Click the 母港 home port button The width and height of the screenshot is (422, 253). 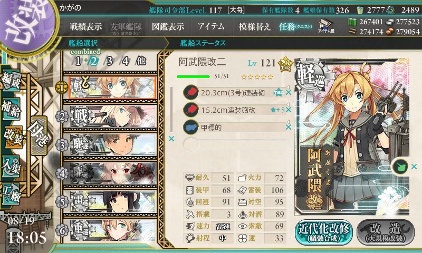pyautogui.click(x=39, y=135)
